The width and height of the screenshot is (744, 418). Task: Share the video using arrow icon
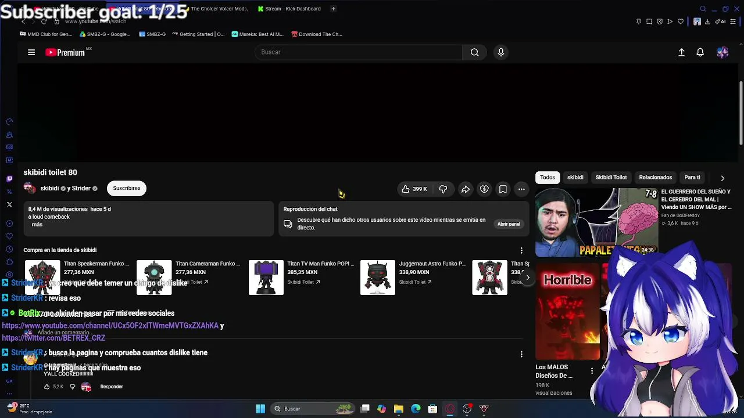(x=466, y=189)
